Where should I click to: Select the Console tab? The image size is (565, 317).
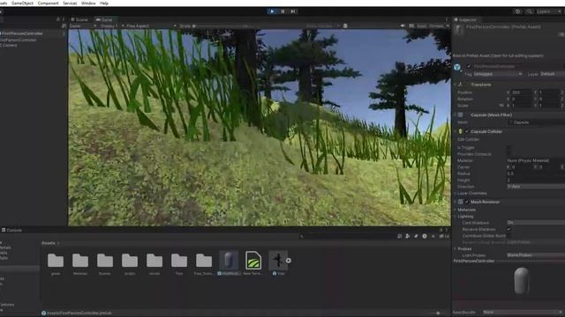[x=11, y=230]
